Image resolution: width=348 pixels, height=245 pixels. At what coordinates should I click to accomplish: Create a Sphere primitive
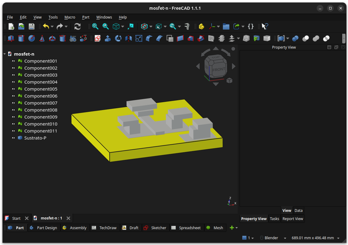(32, 38)
